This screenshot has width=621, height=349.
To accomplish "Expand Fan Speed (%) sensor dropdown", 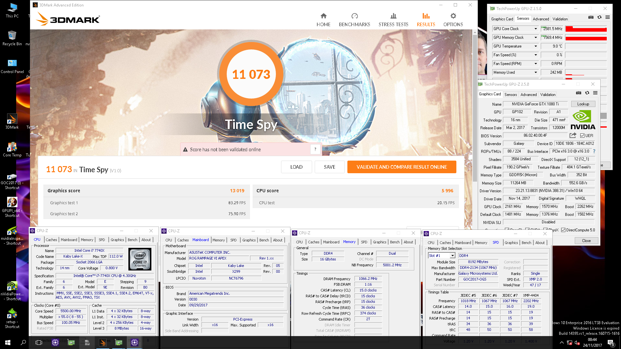I will coord(536,55).
